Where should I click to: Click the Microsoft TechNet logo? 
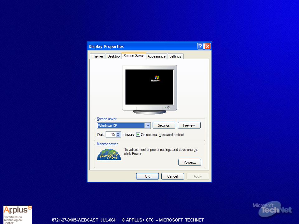pyautogui.click(x=272, y=209)
